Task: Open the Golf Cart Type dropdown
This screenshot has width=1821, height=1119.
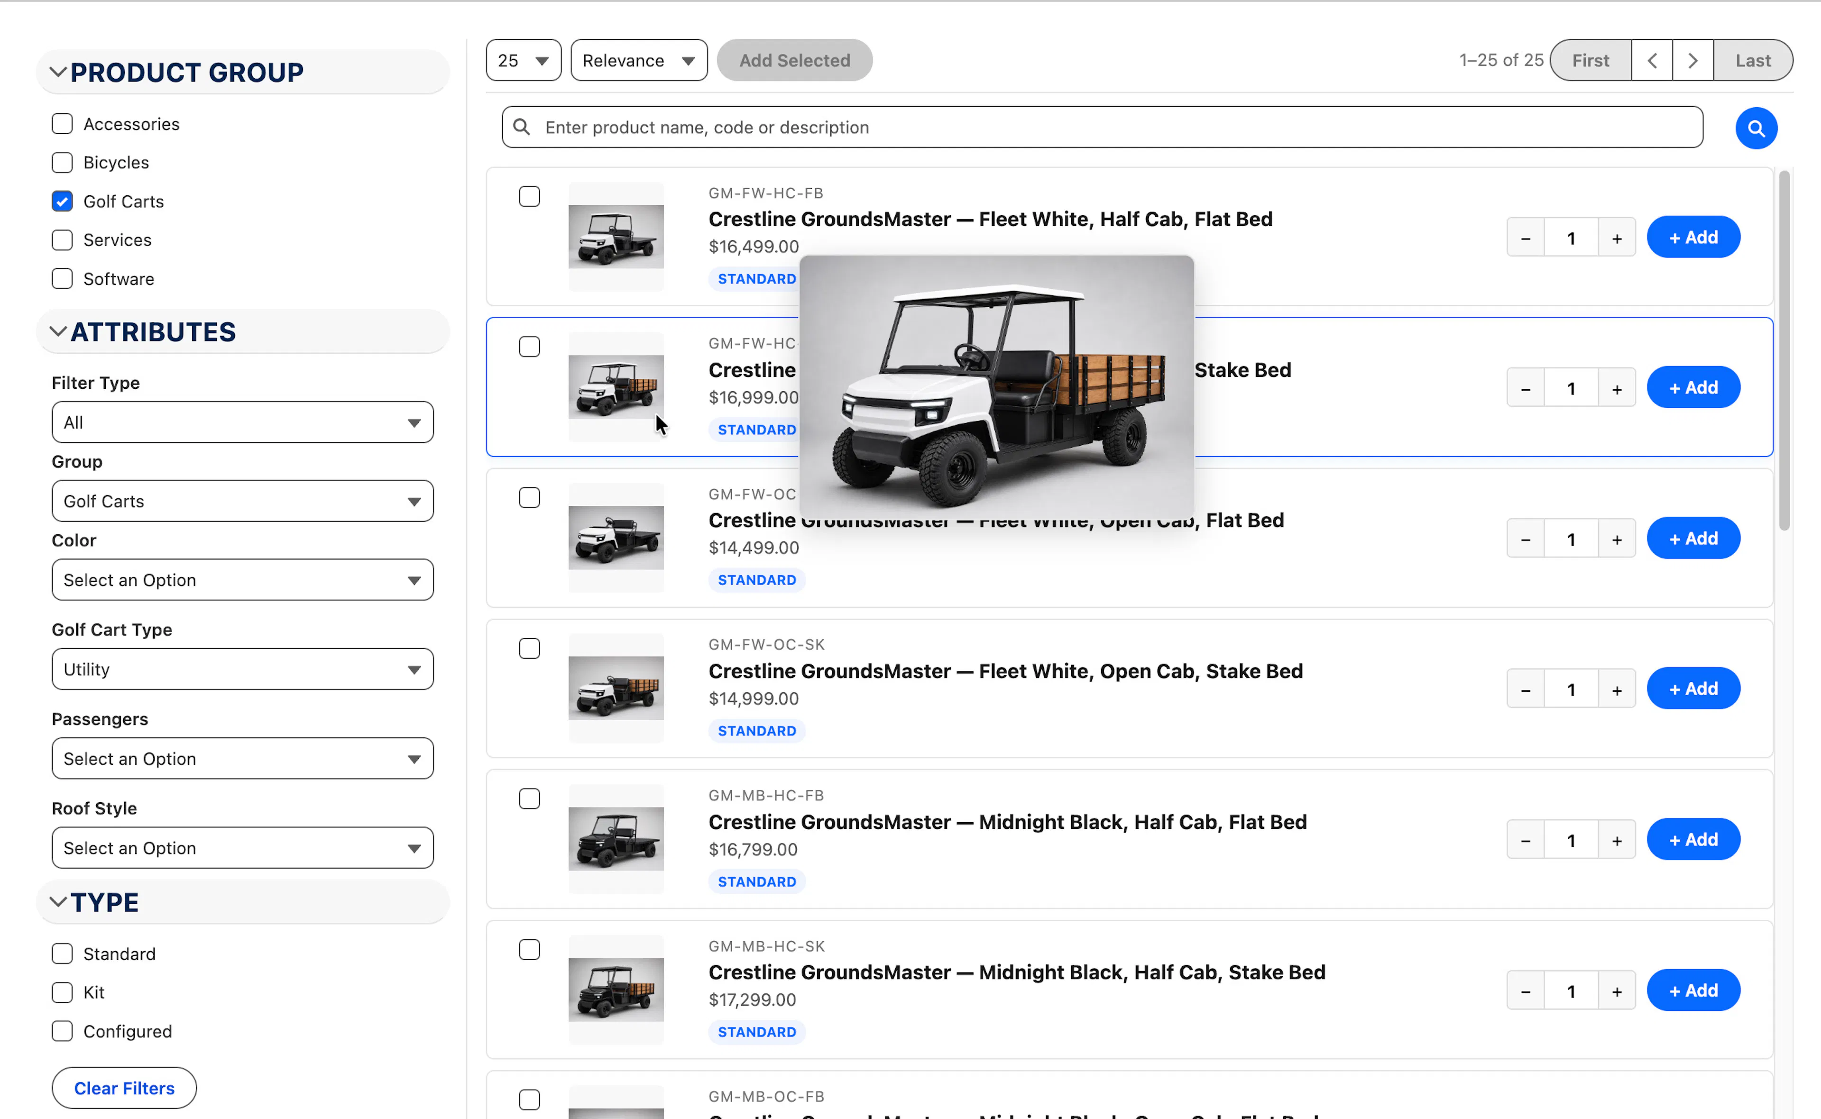Action: 243,669
